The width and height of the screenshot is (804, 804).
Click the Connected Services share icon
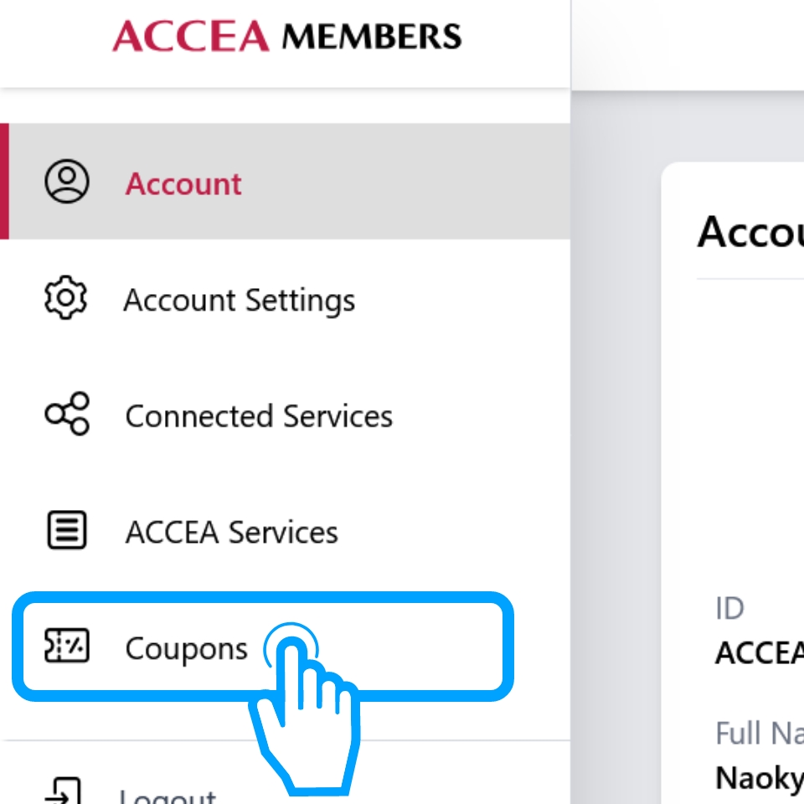click(x=66, y=415)
